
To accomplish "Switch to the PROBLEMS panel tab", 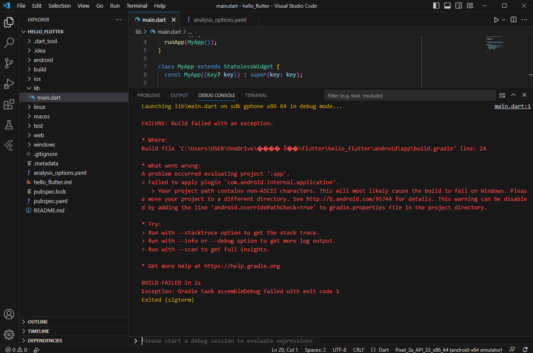I will point(149,95).
